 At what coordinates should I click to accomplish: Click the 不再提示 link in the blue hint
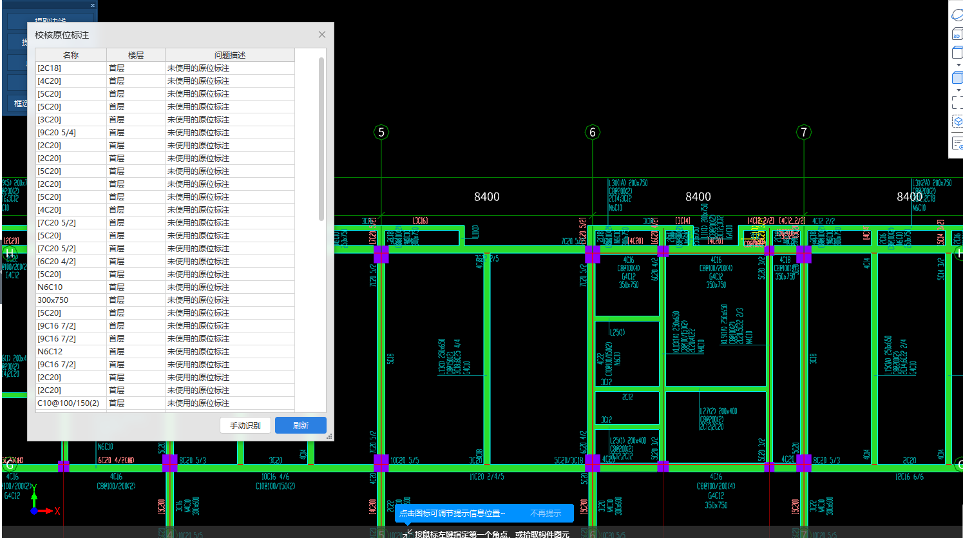pyautogui.click(x=546, y=514)
